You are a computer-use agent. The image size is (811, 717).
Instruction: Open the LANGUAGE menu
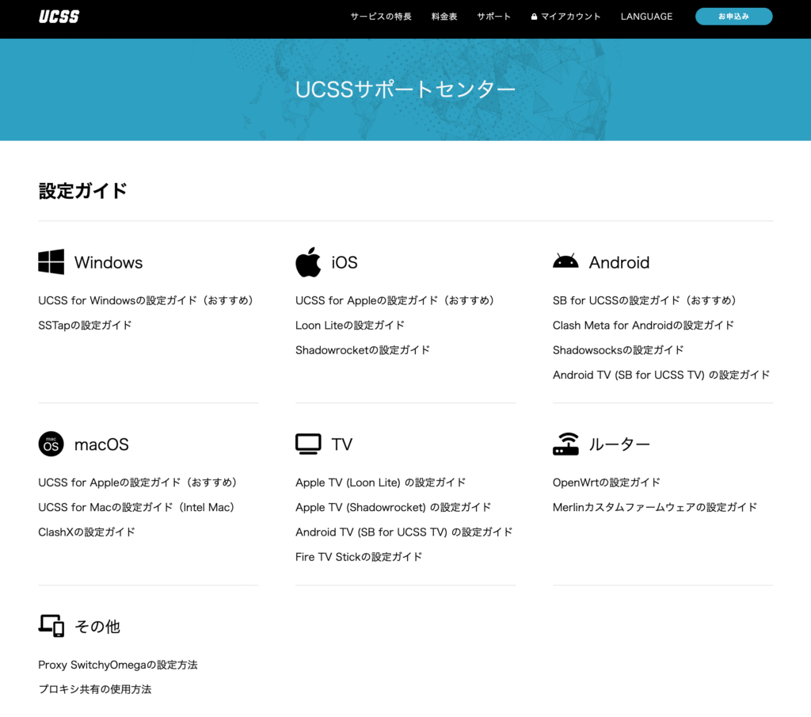(646, 17)
